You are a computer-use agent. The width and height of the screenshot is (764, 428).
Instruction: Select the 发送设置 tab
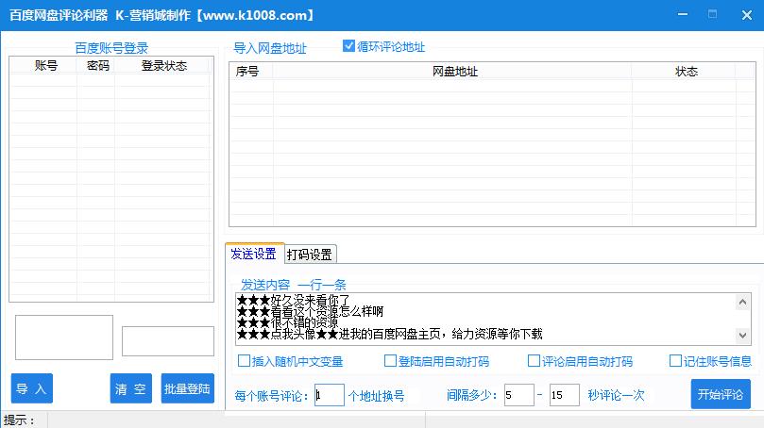[253, 255]
